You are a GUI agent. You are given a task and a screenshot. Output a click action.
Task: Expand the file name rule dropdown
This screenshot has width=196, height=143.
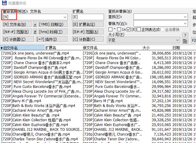(65, 17)
